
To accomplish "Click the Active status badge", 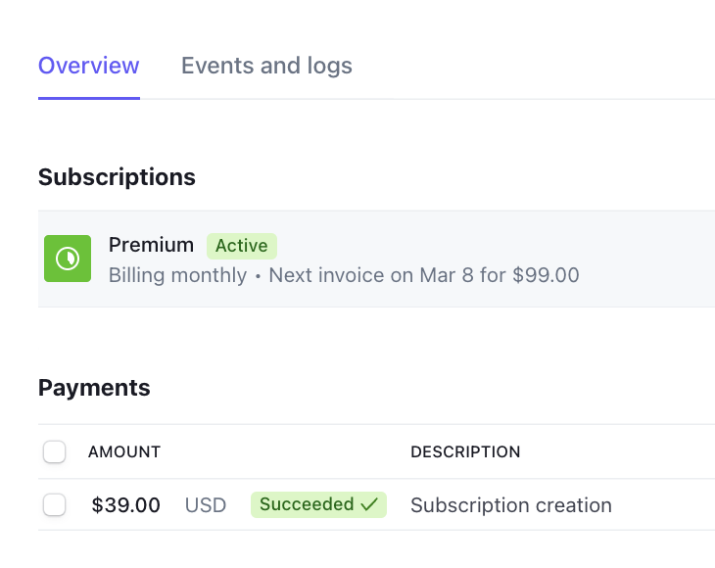I will tap(242, 246).
